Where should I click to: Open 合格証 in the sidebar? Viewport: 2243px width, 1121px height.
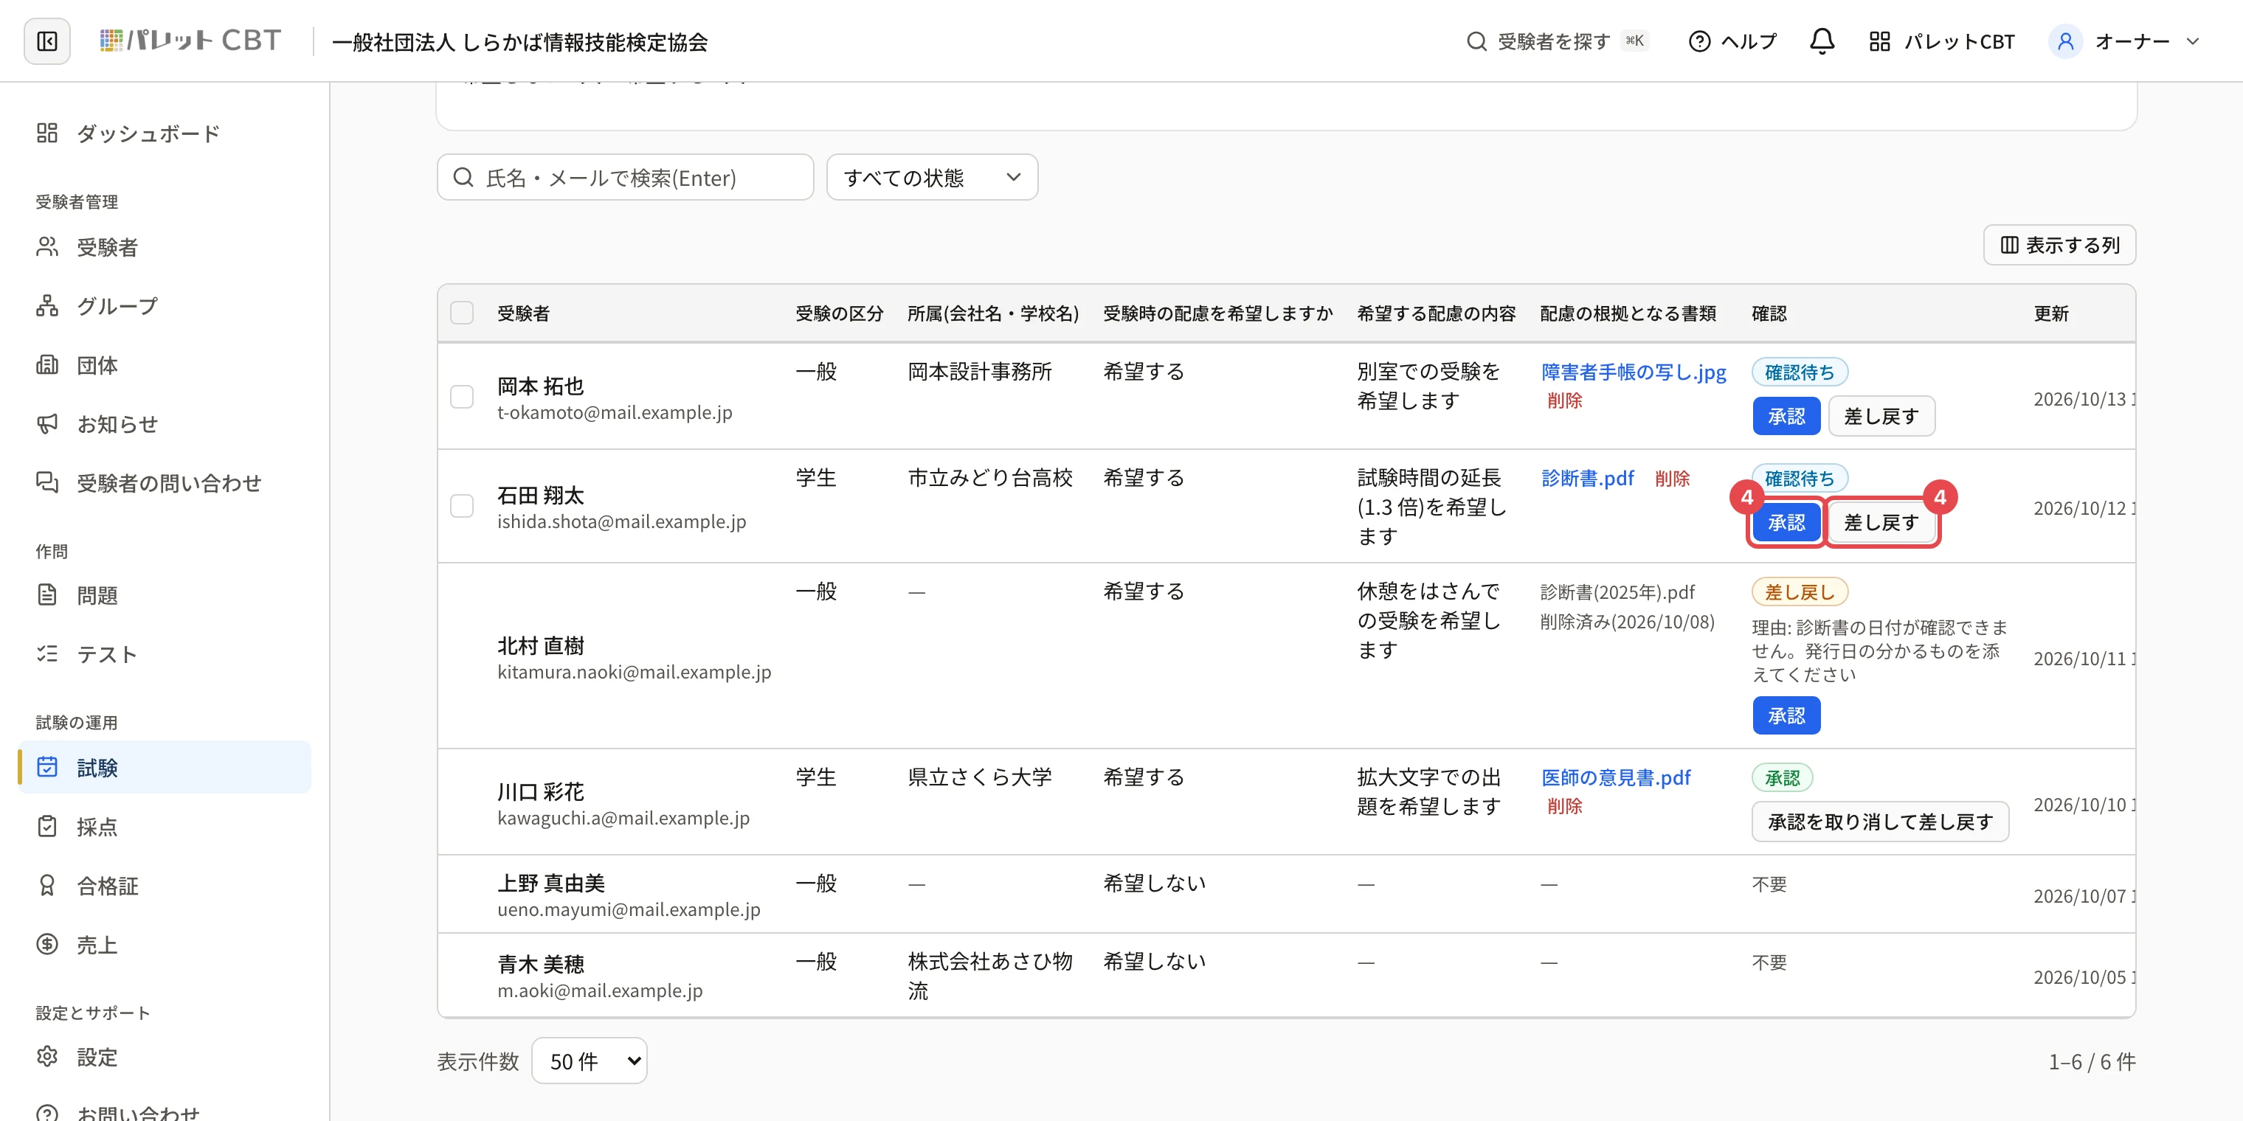tap(165, 885)
